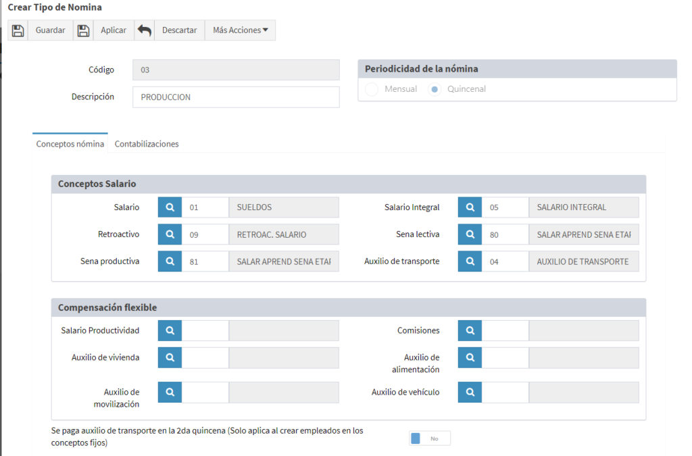Click Auxilio de transporte search icon
Image resolution: width=692 pixels, height=456 pixels.
[x=470, y=261]
